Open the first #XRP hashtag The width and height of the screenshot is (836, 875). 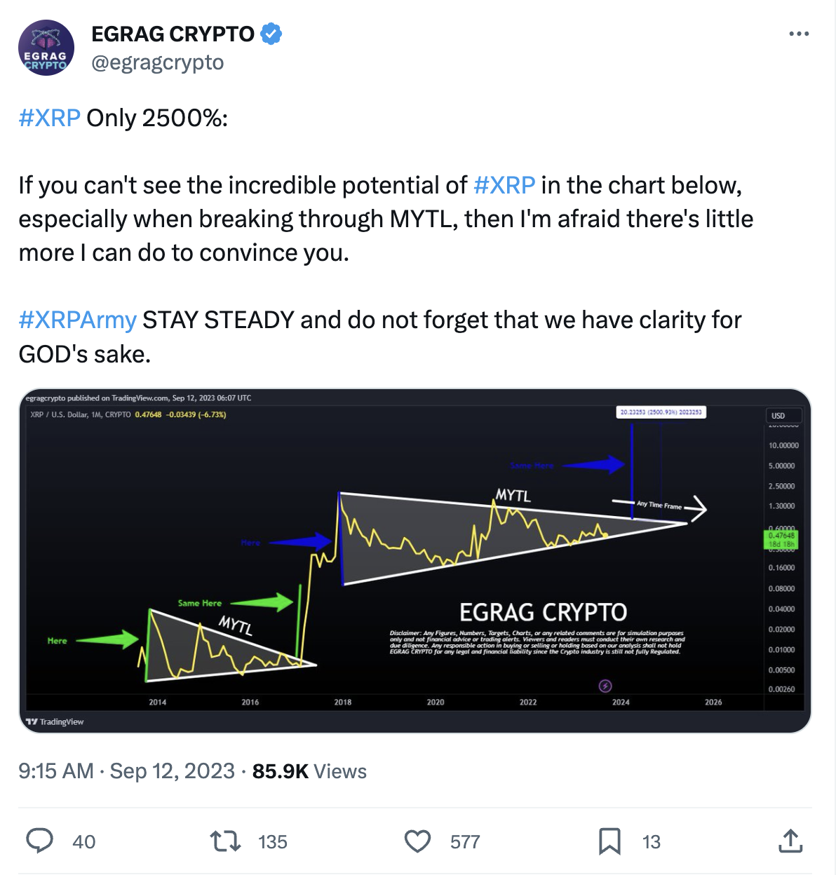49,118
